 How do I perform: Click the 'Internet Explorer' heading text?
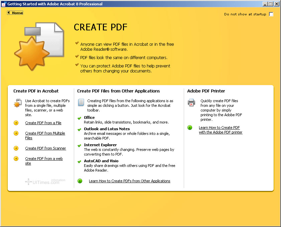point(100,145)
